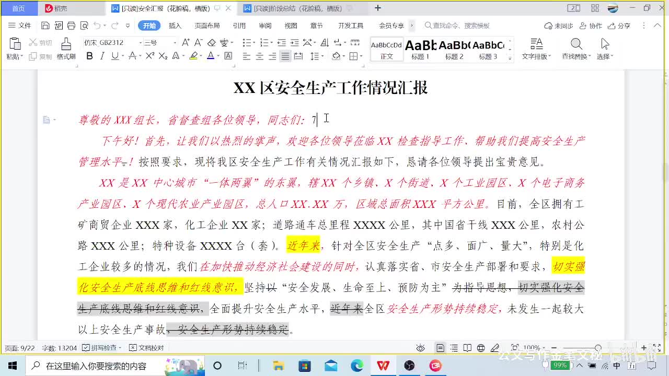Toggle Underline formatting

pos(114,56)
